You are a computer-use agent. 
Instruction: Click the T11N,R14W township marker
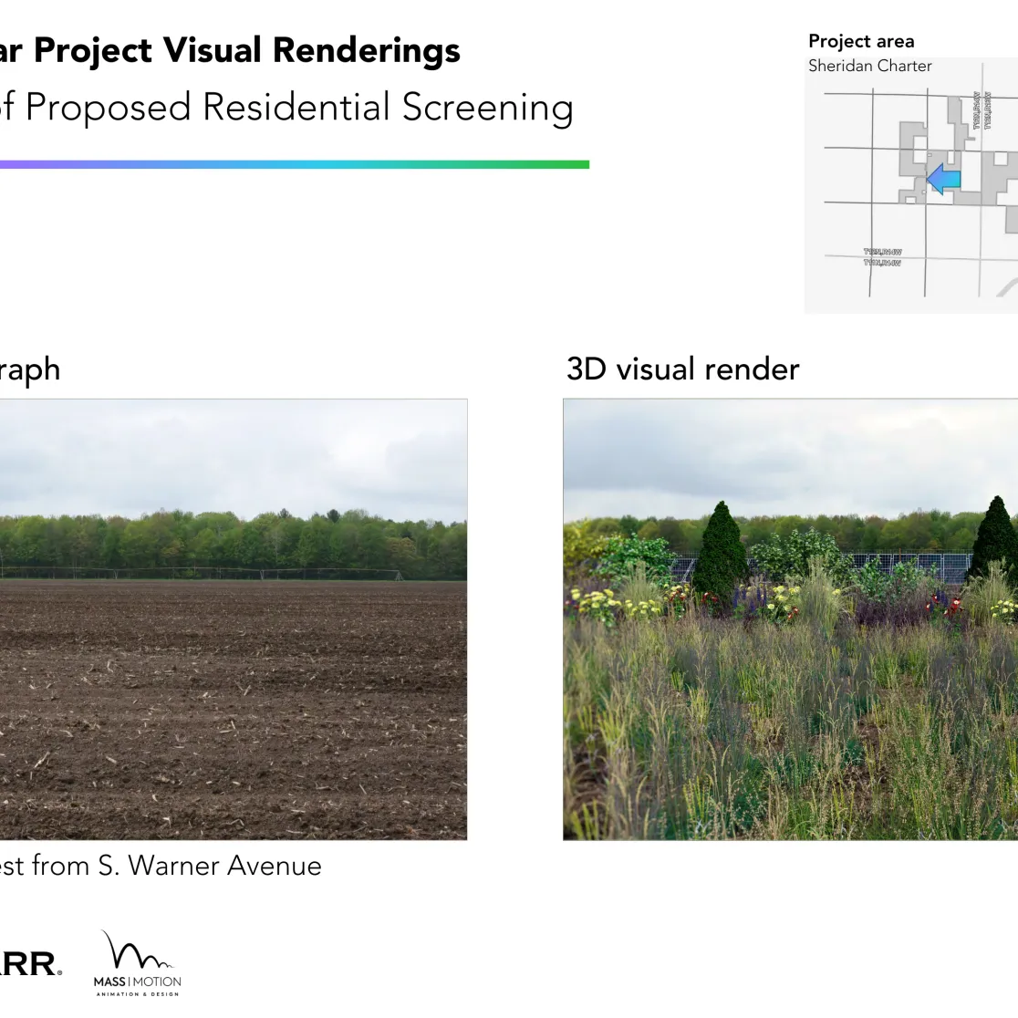click(x=881, y=262)
